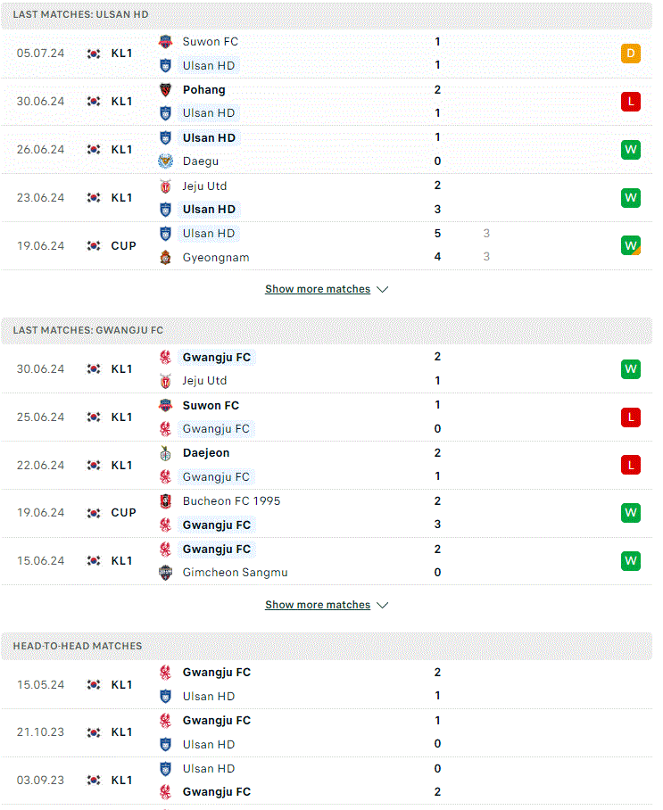Expand Show more matches under Ulsan HD

click(x=318, y=289)
